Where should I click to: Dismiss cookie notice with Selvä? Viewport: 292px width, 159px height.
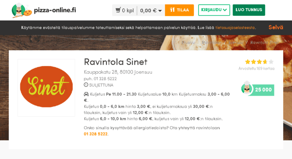coord(276,27)
